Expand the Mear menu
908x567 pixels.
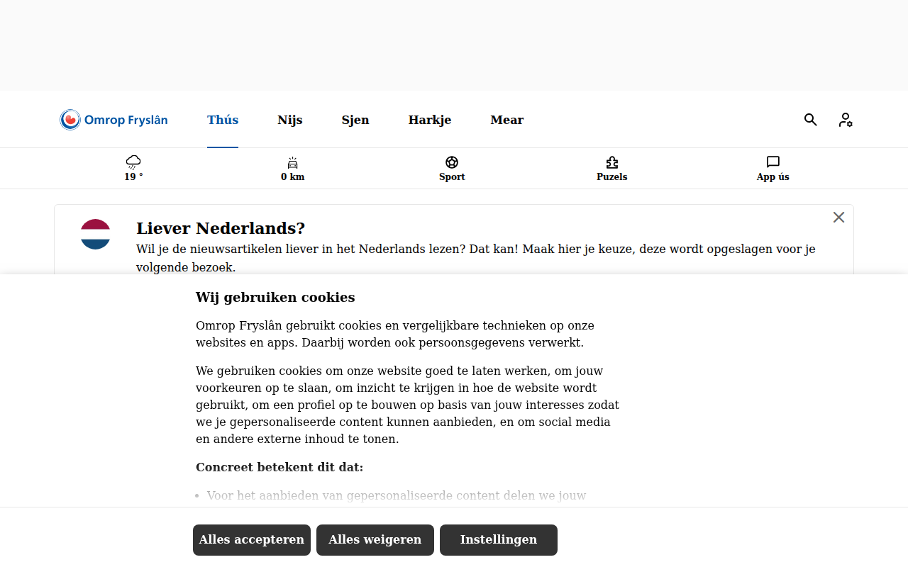(507, 120)
